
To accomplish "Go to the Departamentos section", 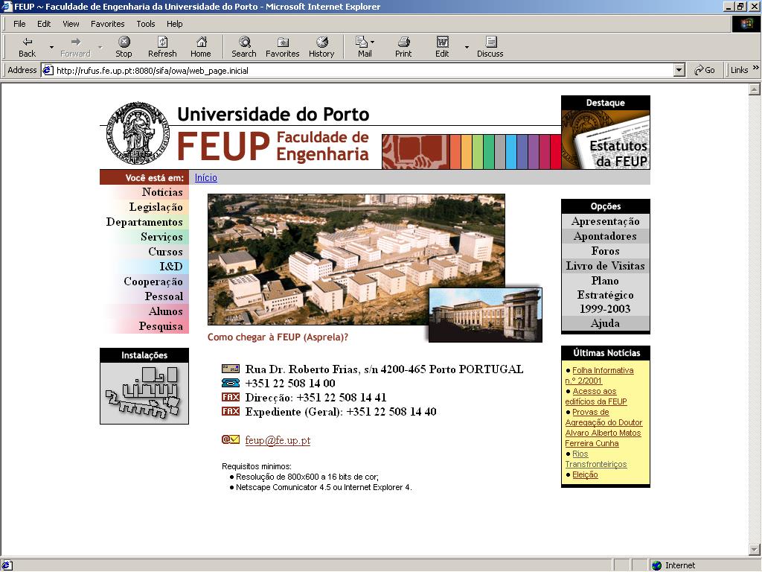I will pyautogui.click(x=144, y=222).
